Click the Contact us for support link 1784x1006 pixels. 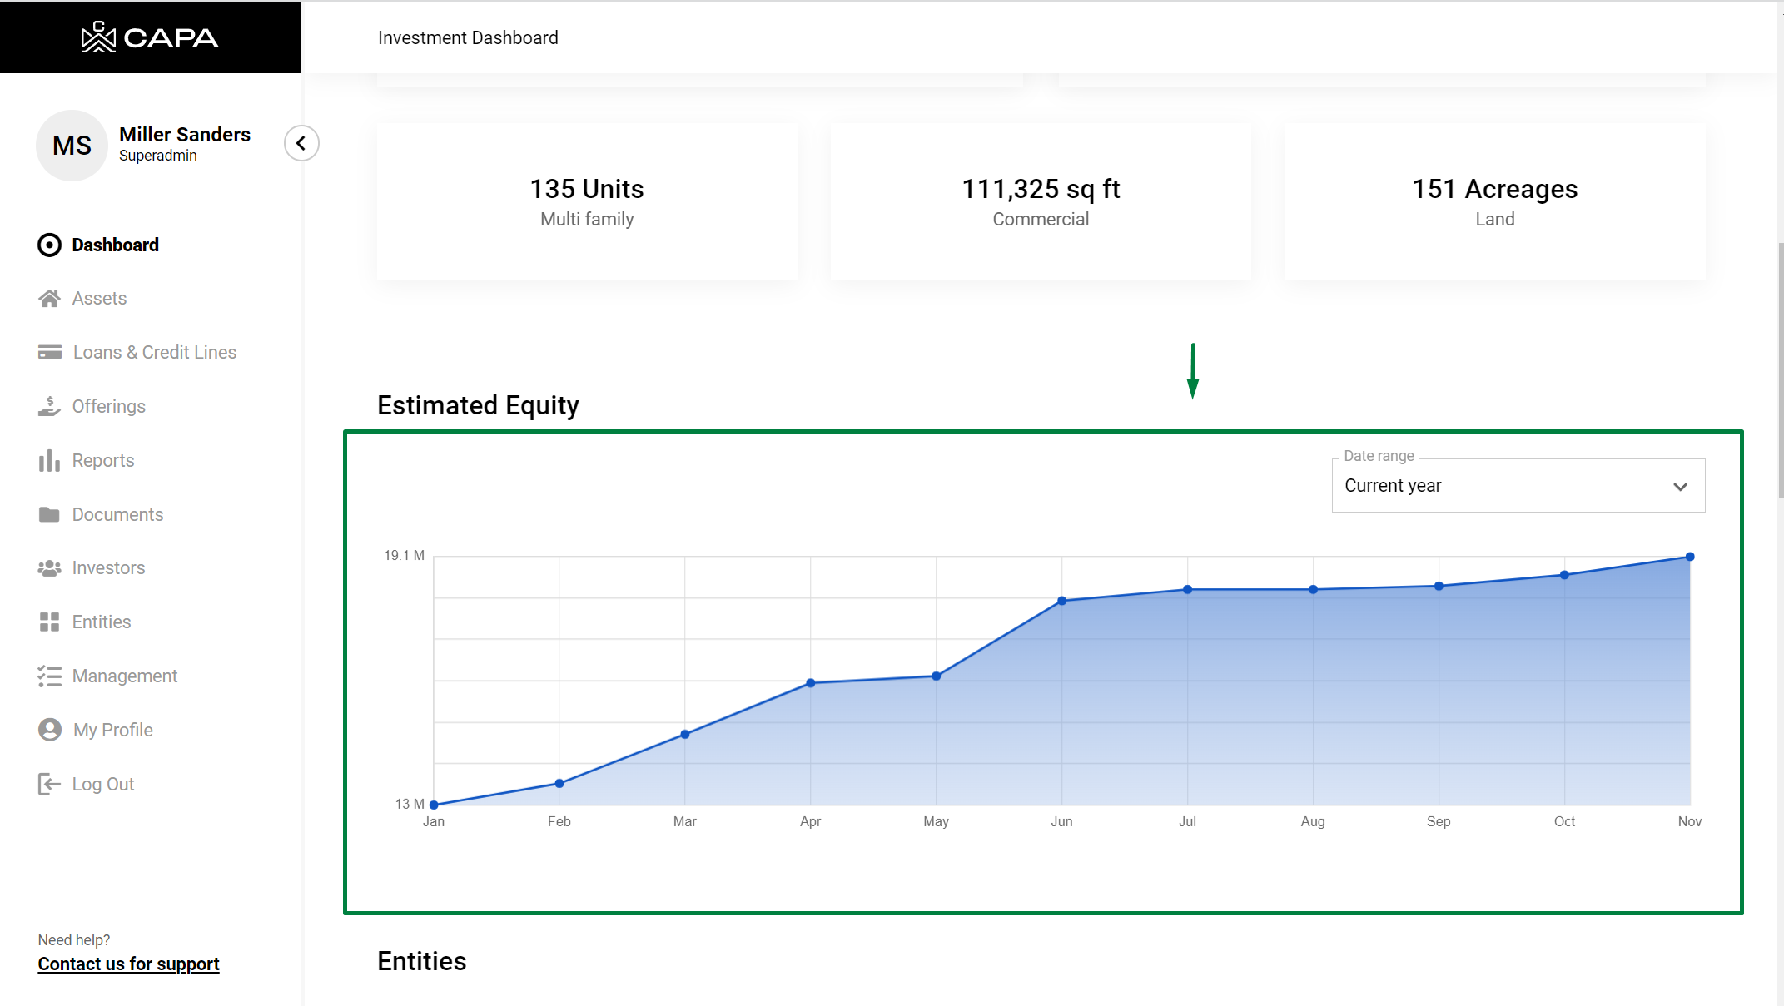click(128, 964)
